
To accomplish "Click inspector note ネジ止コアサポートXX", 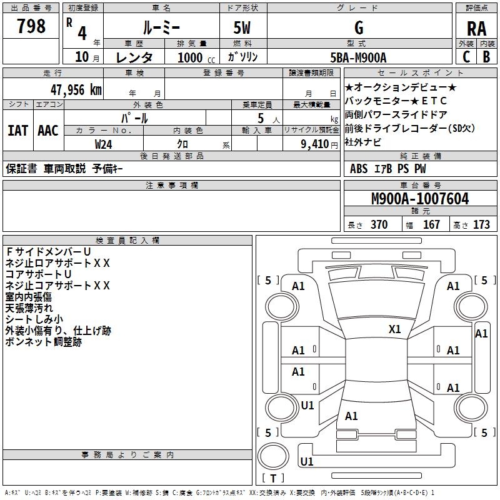I will tap(57, 286).
